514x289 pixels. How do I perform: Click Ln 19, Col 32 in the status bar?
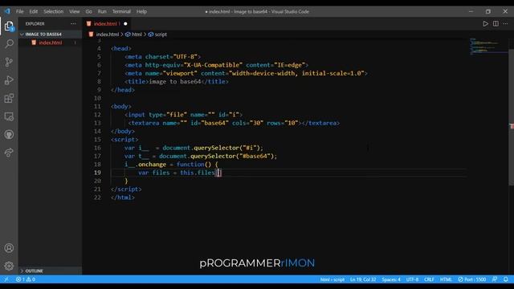[x=363, y=279]
